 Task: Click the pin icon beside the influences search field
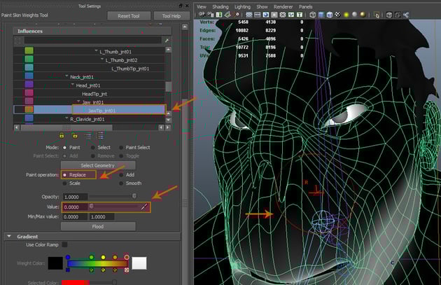(167, 41)
